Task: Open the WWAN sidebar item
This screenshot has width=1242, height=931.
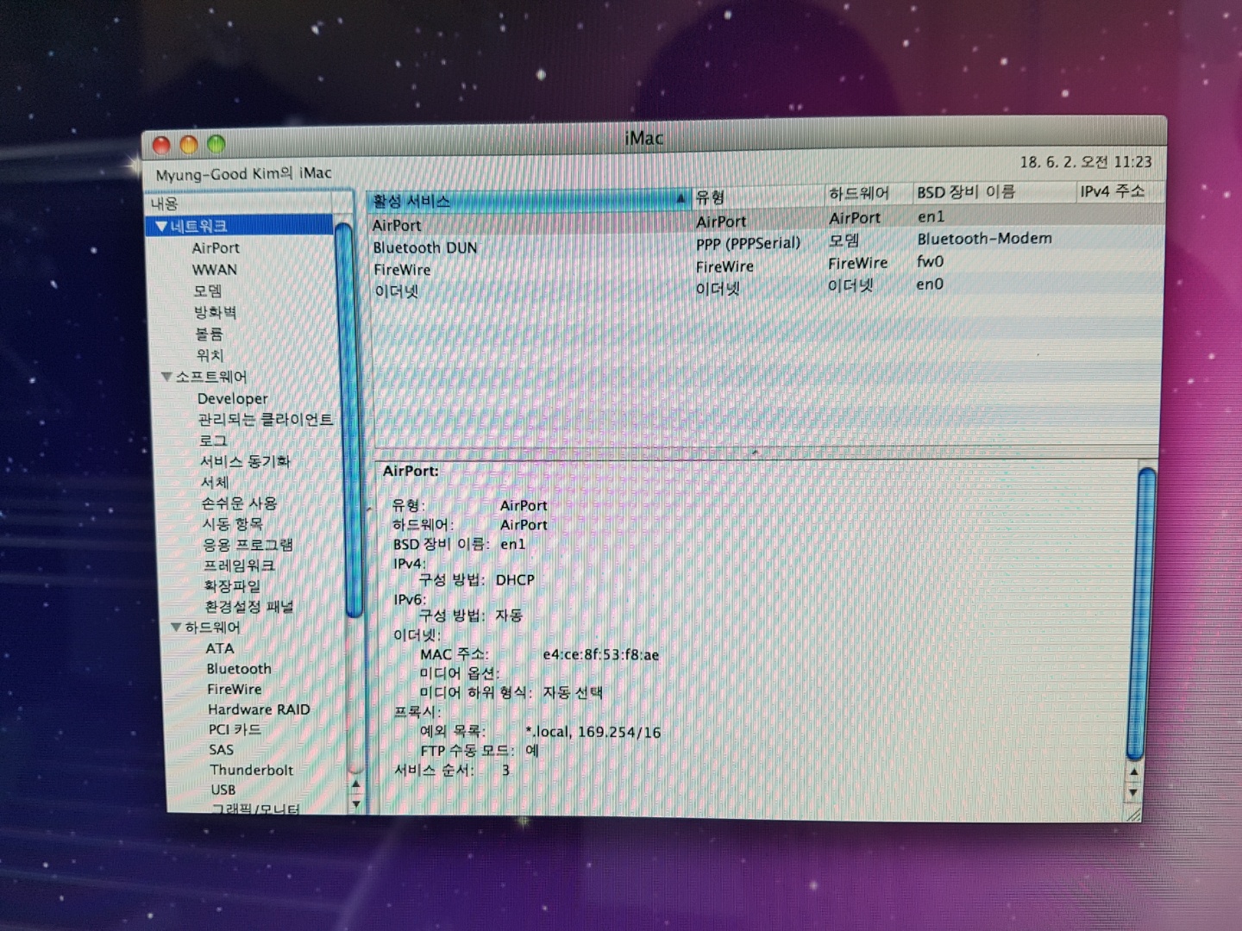Action: pyautogui.click(x=214, y=270)
